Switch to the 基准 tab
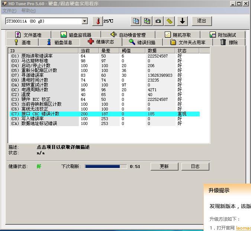Viewport: 251px width, 231px height. (x=22, y=42)
